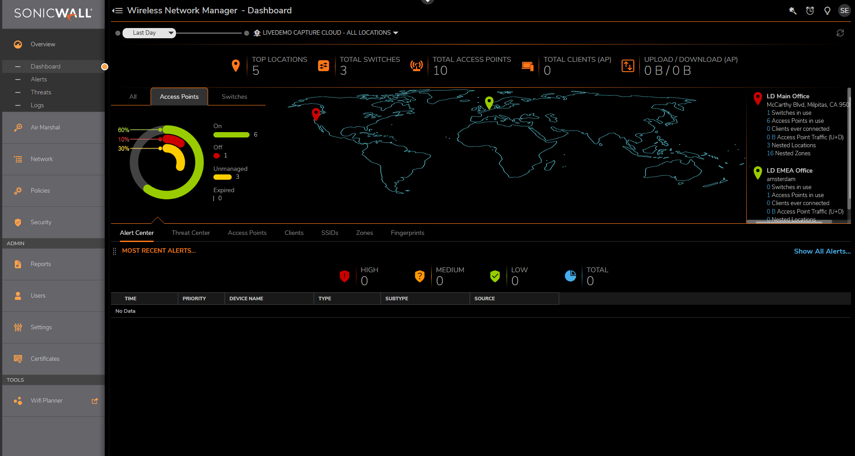The height and width of the screenshot is (456, 855).
Task: Click the Air Marshal icon
Action: [18, 128]
